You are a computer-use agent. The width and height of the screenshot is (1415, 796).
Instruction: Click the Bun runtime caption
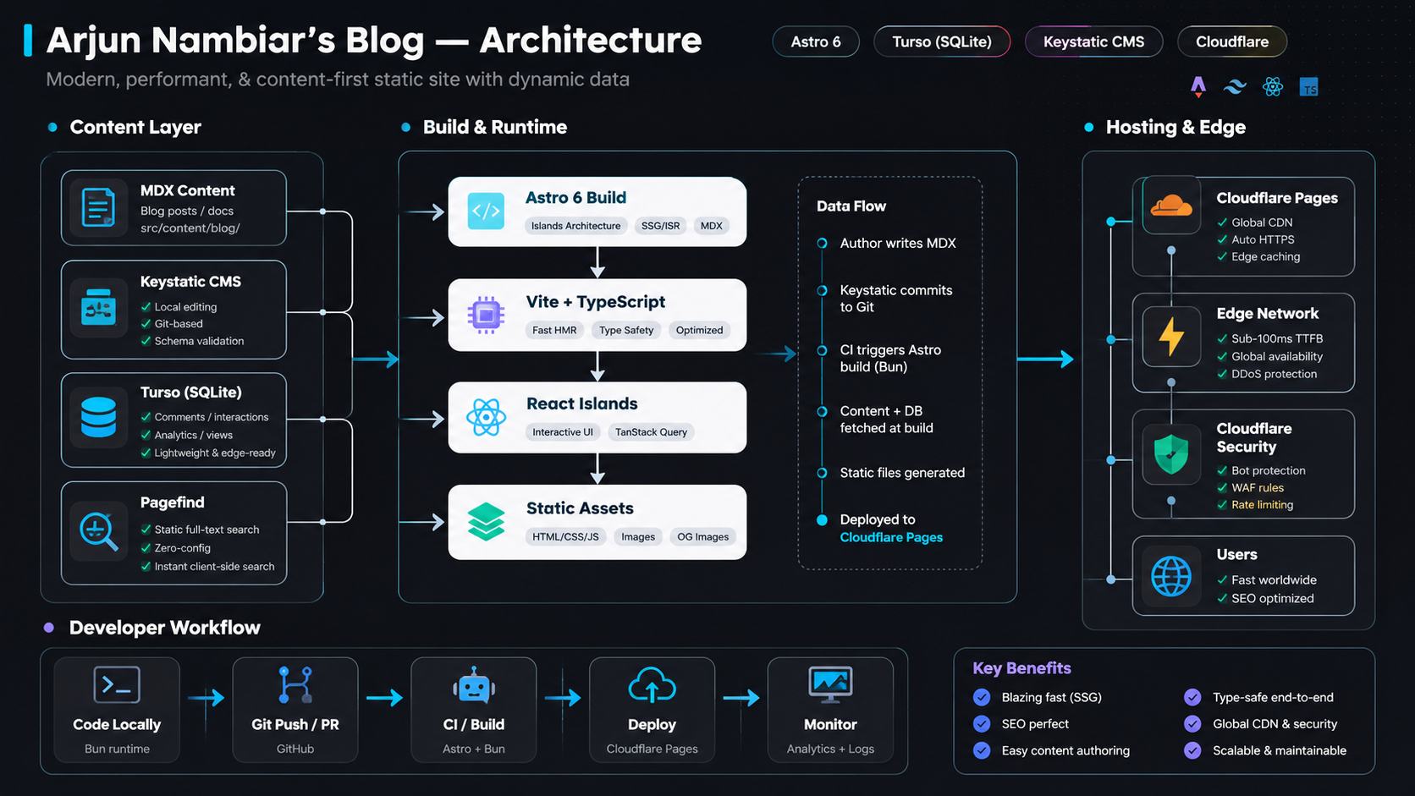coord(117,749)
